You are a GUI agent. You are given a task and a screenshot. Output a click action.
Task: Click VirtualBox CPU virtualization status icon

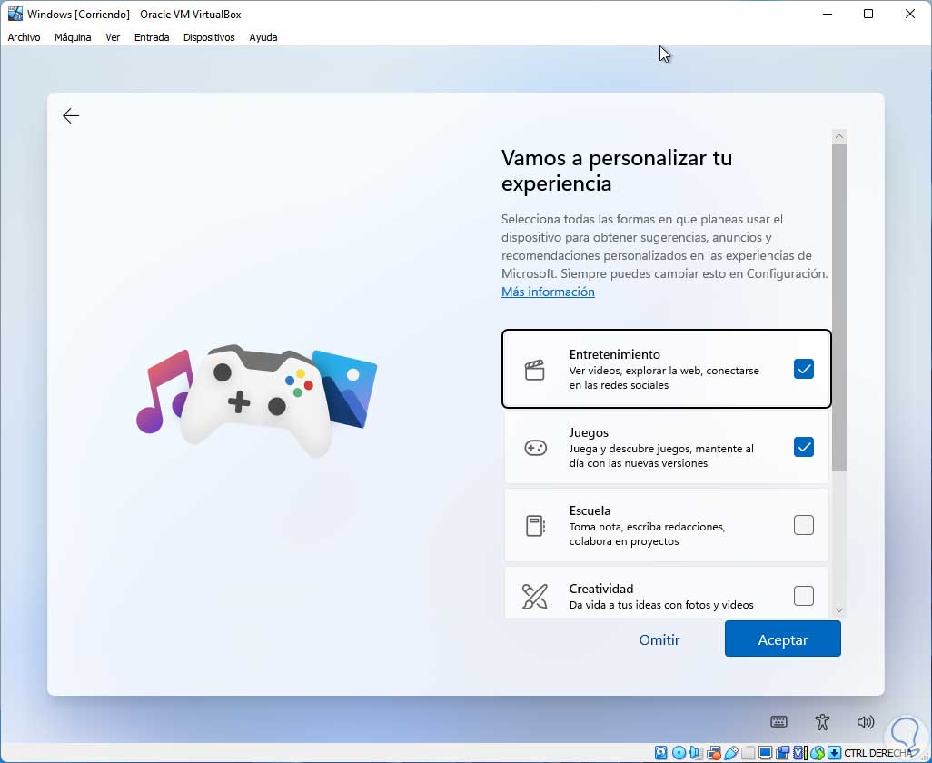click(x=799, y=753)
